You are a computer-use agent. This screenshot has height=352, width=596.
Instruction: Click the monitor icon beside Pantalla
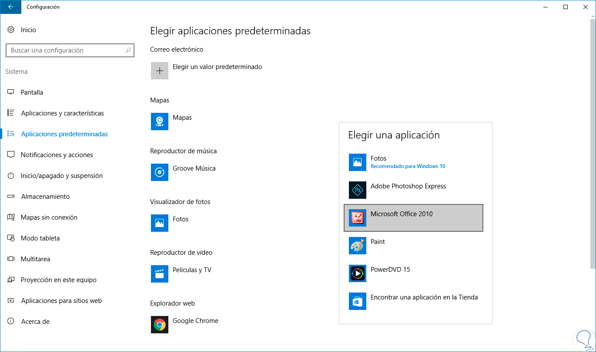(11, 92)
